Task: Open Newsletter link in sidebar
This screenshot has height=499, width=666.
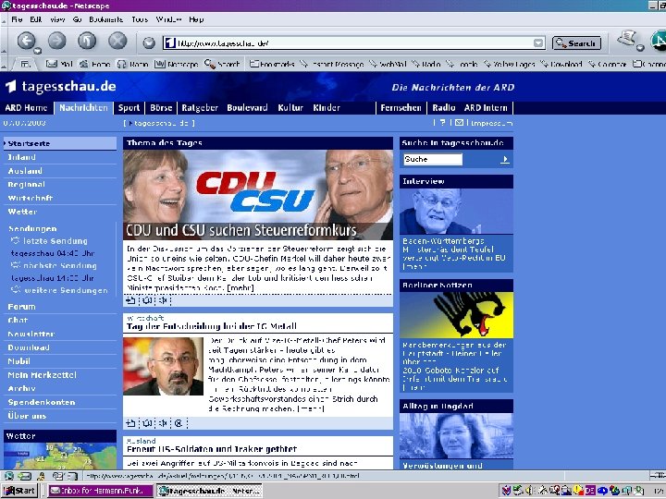Action: coord(31,334)
